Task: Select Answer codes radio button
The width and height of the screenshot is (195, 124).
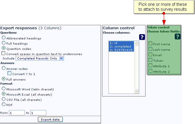Action: coord(3,68)
